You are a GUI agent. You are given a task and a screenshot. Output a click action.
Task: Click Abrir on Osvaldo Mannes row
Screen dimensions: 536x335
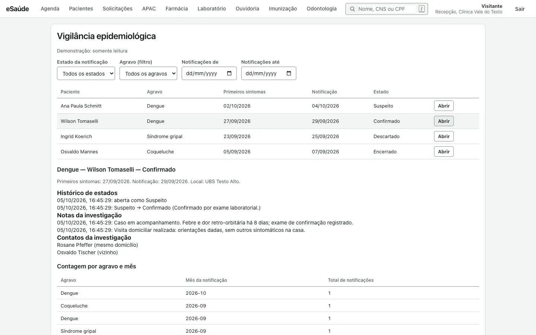point(444,151)
